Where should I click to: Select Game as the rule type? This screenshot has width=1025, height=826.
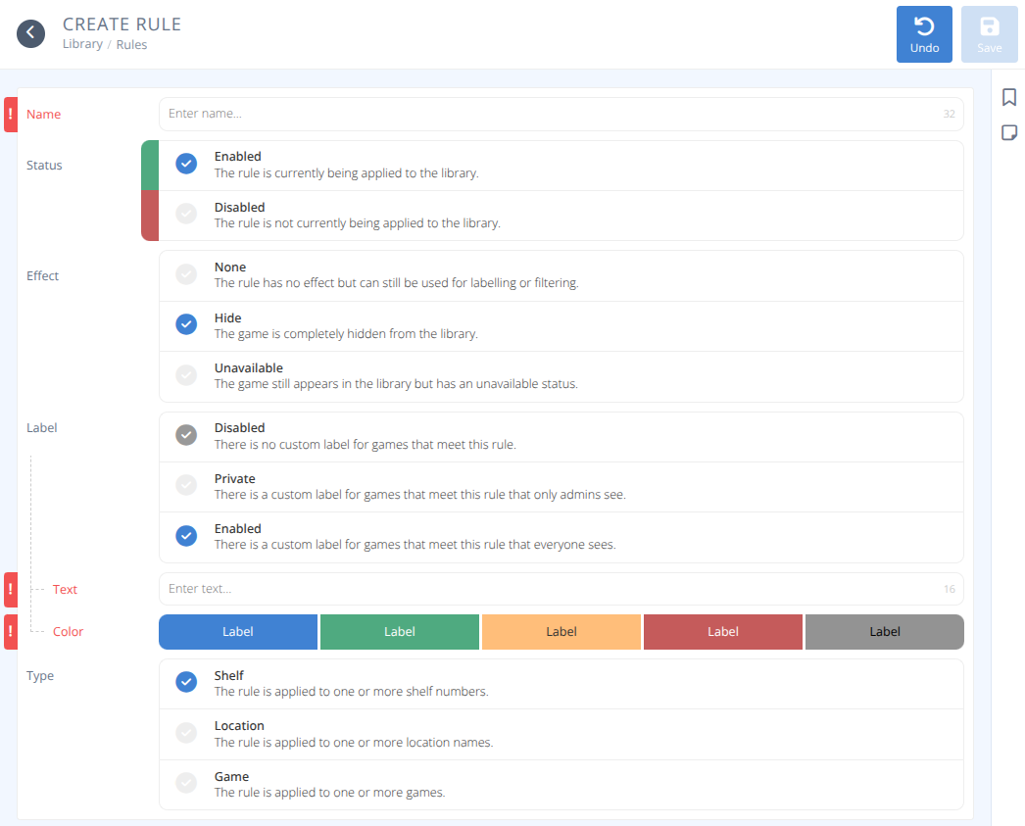point(186,784)
